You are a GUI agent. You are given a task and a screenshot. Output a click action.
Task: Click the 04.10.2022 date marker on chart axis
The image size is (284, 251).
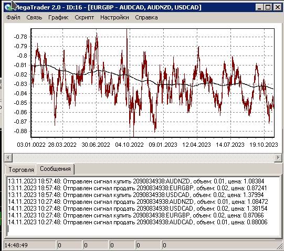tap(129, 145)
